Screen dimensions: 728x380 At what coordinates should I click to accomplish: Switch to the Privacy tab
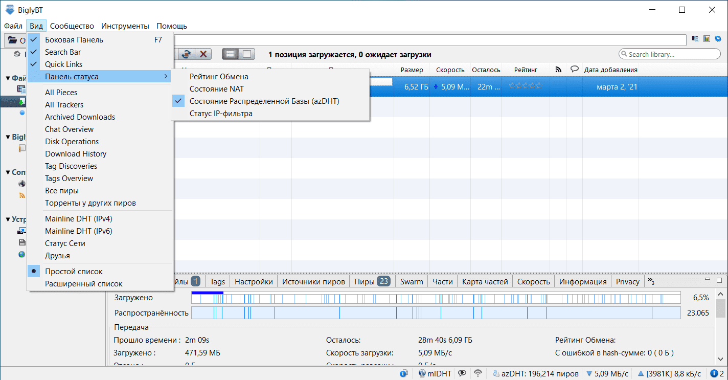(628, 281)
